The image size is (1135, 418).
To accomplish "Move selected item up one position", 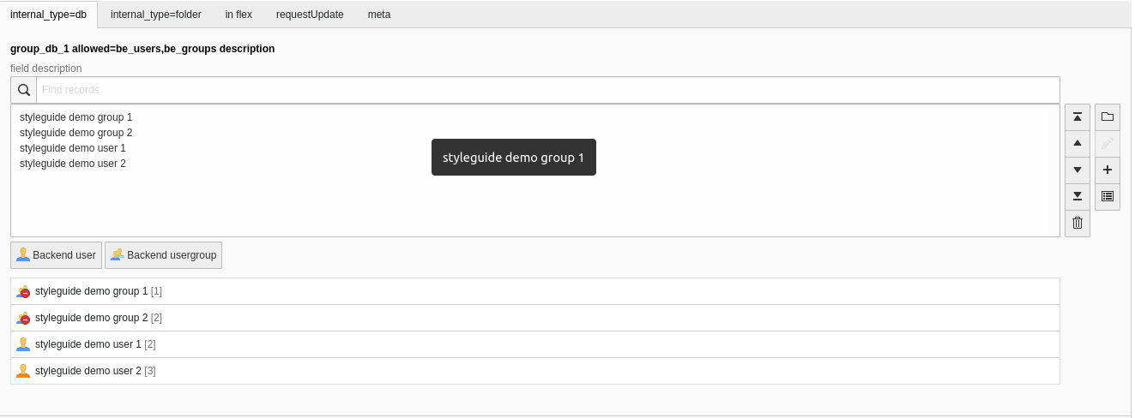I will [1078, 144].
